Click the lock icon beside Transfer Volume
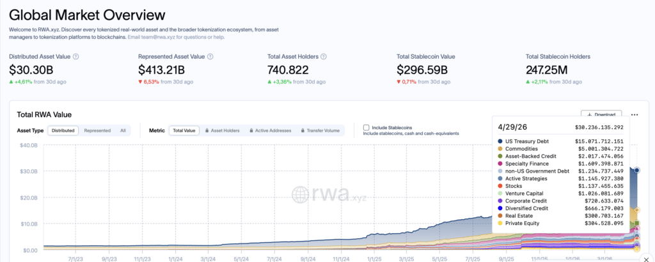655x262 pixels. point(303,130)
